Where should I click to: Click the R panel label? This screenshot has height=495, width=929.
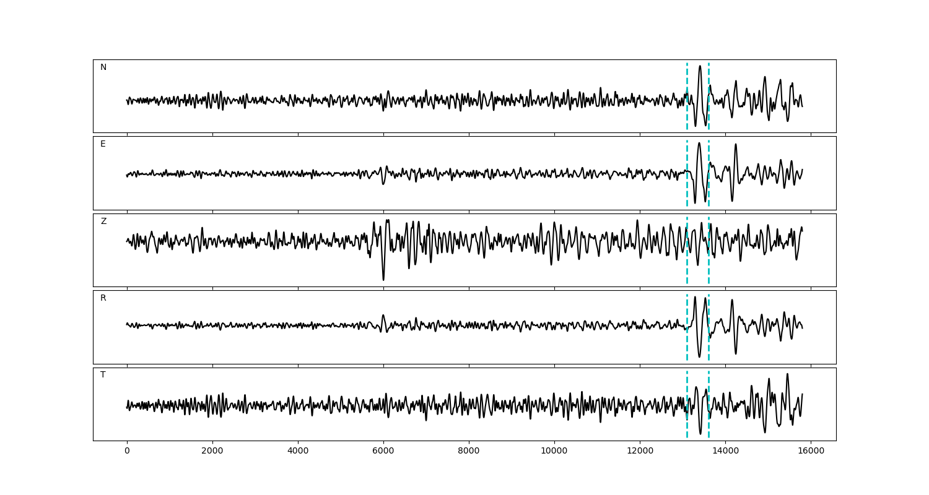click(x=103, y=298)
